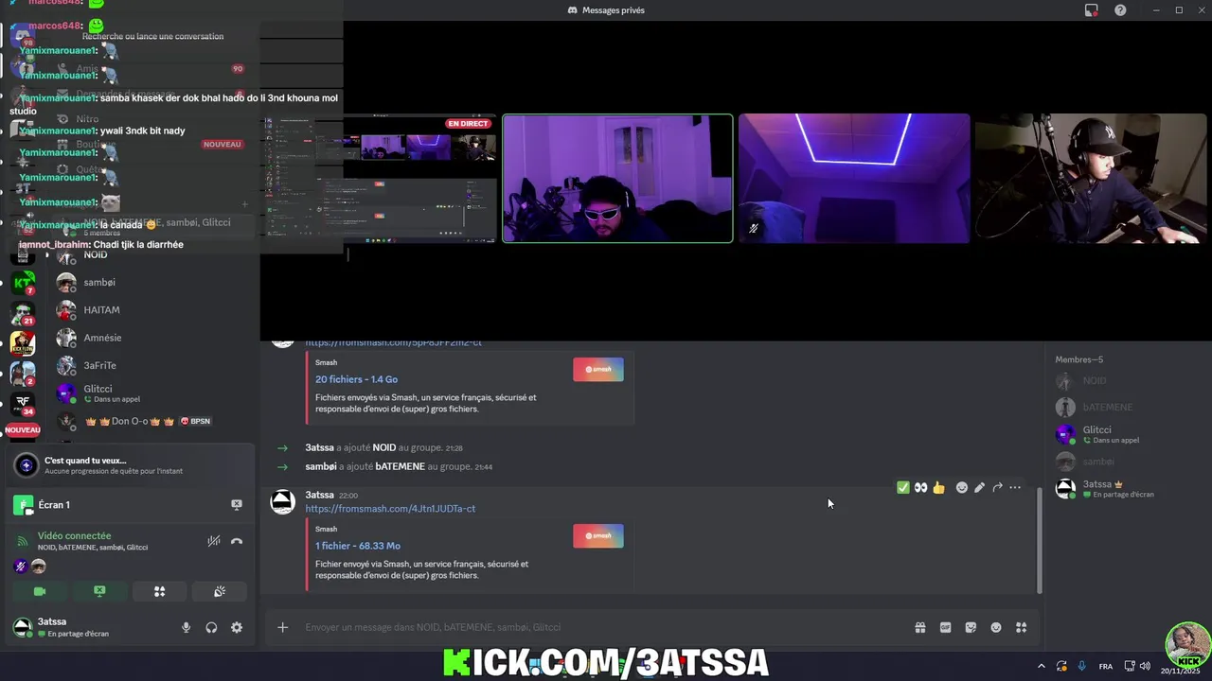Open the gift icon in the message bar
Screen dimensions: 1212x681
[x=919, y=627]
